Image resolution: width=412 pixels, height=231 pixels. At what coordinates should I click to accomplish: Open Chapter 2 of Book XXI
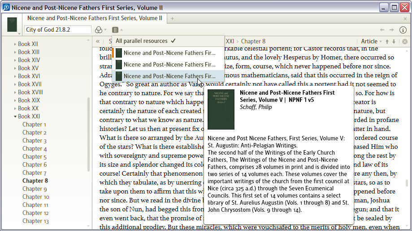click(x=35, y=133)
